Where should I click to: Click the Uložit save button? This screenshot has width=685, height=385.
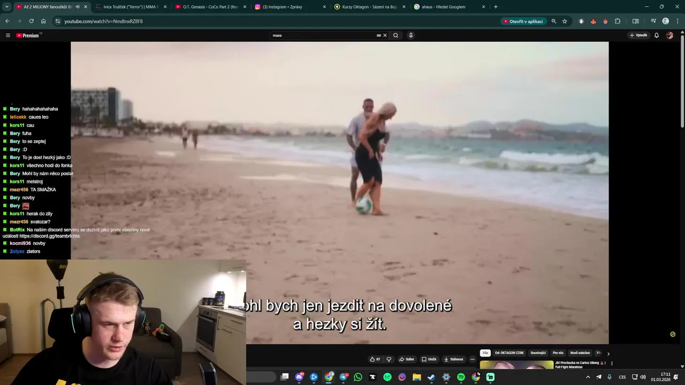pos(429,359)
